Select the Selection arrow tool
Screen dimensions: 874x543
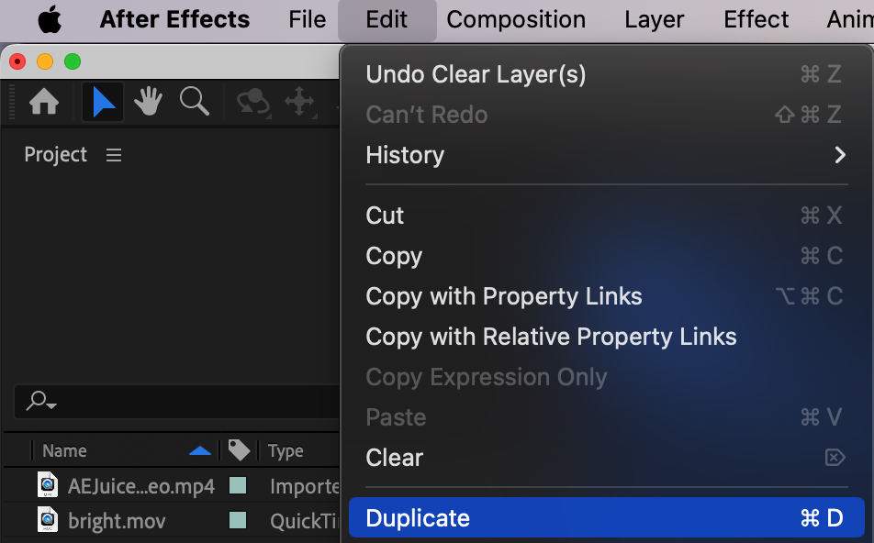coord(104,102)
